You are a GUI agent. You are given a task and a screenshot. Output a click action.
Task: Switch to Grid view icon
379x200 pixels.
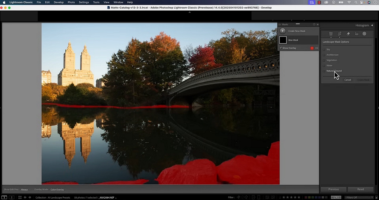point(20,197)
